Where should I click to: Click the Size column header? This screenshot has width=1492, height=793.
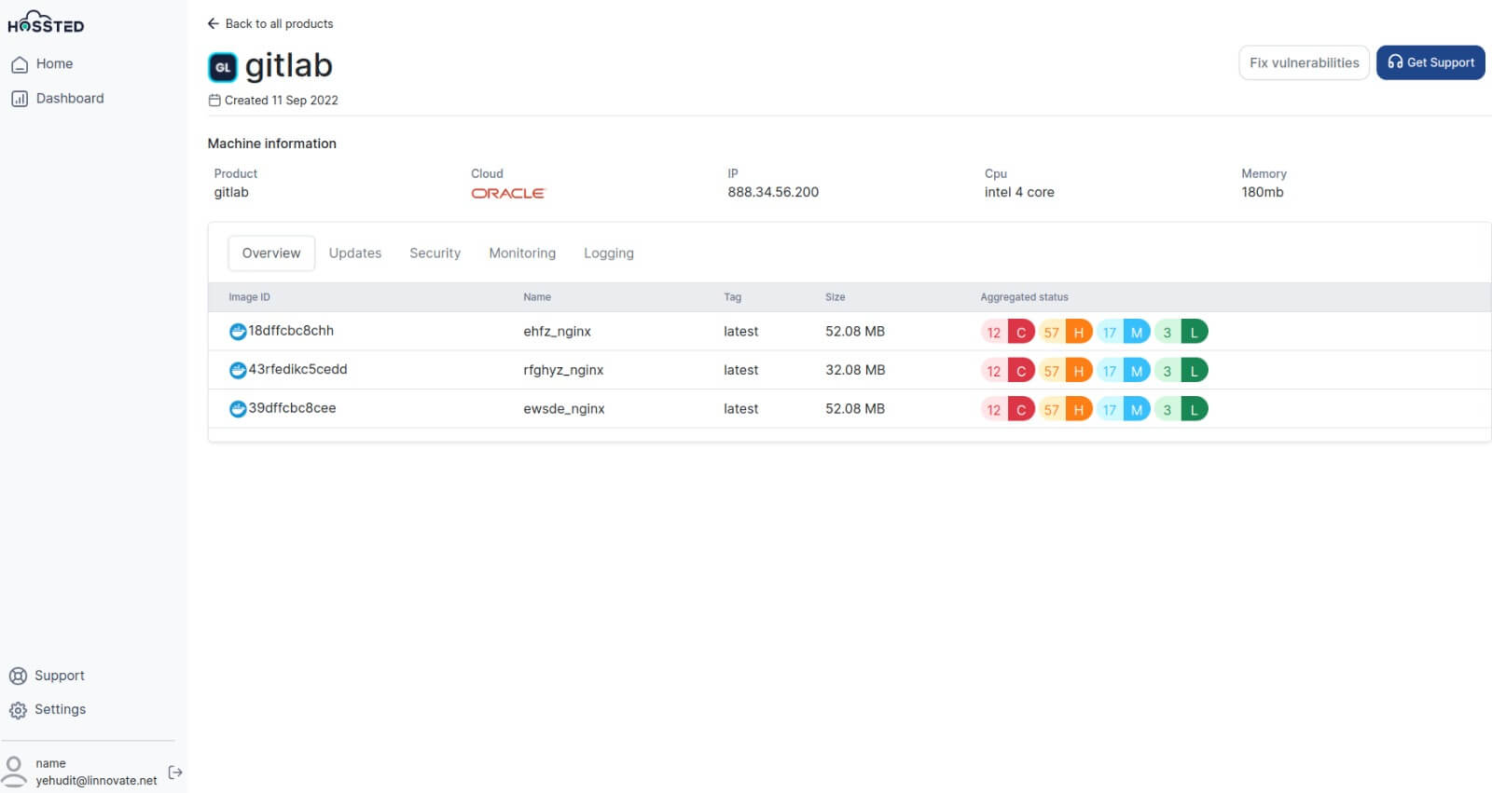835,297
